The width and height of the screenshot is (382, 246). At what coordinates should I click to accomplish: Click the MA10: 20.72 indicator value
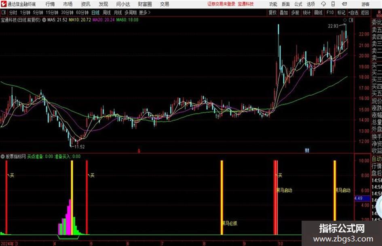(x=80, y=20)
